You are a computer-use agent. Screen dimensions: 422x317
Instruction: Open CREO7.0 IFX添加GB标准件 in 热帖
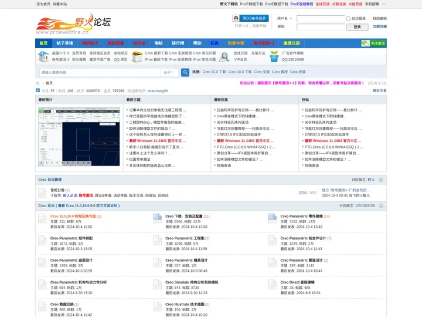(326, 134)
